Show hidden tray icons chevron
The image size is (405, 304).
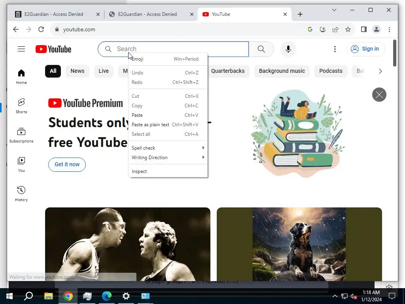[335, 296]
